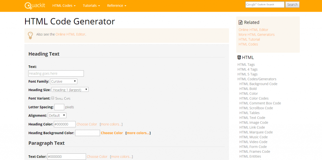Image resolution: width=322 pixels, height=160 pixels.
Task: Follow the Online HTML Editor link in the tip
Action: [70, 34]
